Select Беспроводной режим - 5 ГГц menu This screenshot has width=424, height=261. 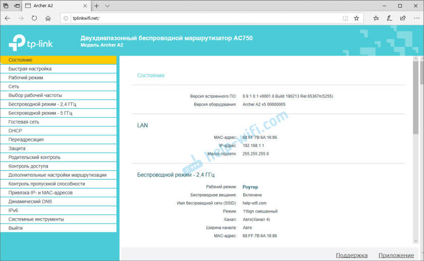coord(40,113)
